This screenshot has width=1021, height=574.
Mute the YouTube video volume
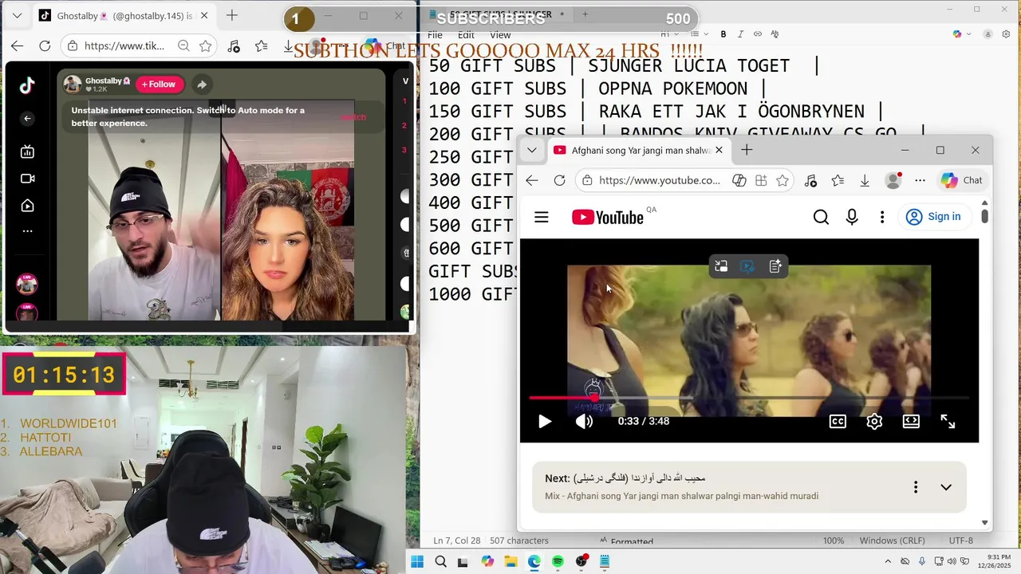[x=585, y=422]
